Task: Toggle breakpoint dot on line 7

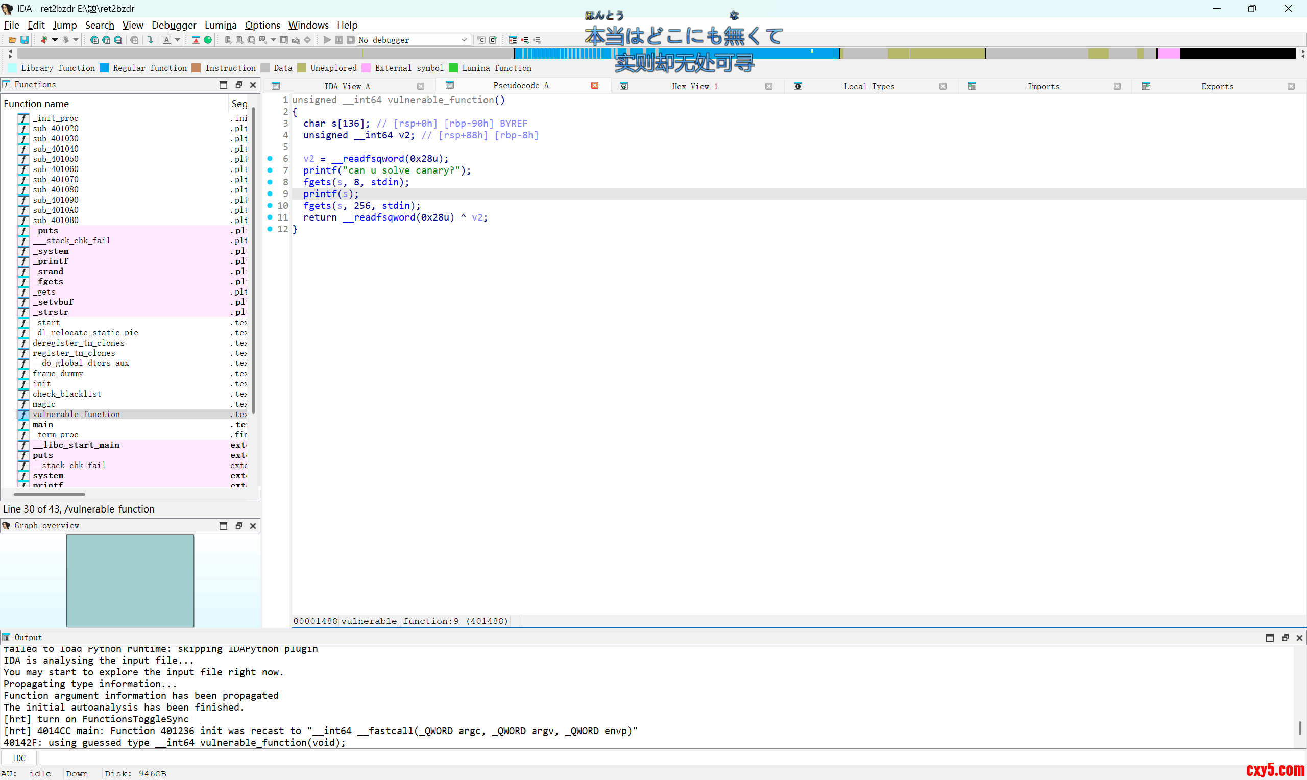Action: click(270, 170)
